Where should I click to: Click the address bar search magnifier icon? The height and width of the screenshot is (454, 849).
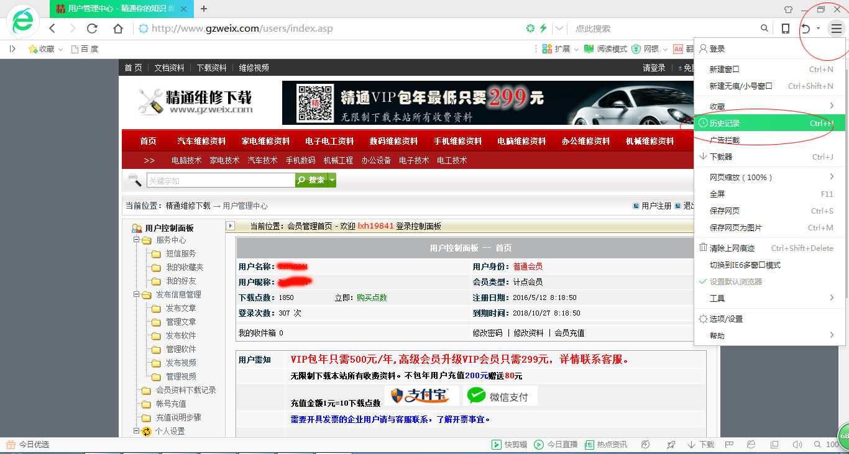pos(764,29)
